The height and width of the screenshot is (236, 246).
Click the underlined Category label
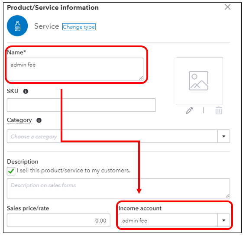point(19,120)
